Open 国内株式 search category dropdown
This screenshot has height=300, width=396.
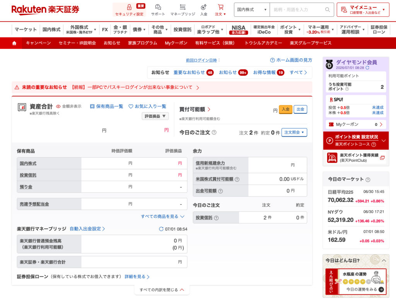(x=251, y=10)
